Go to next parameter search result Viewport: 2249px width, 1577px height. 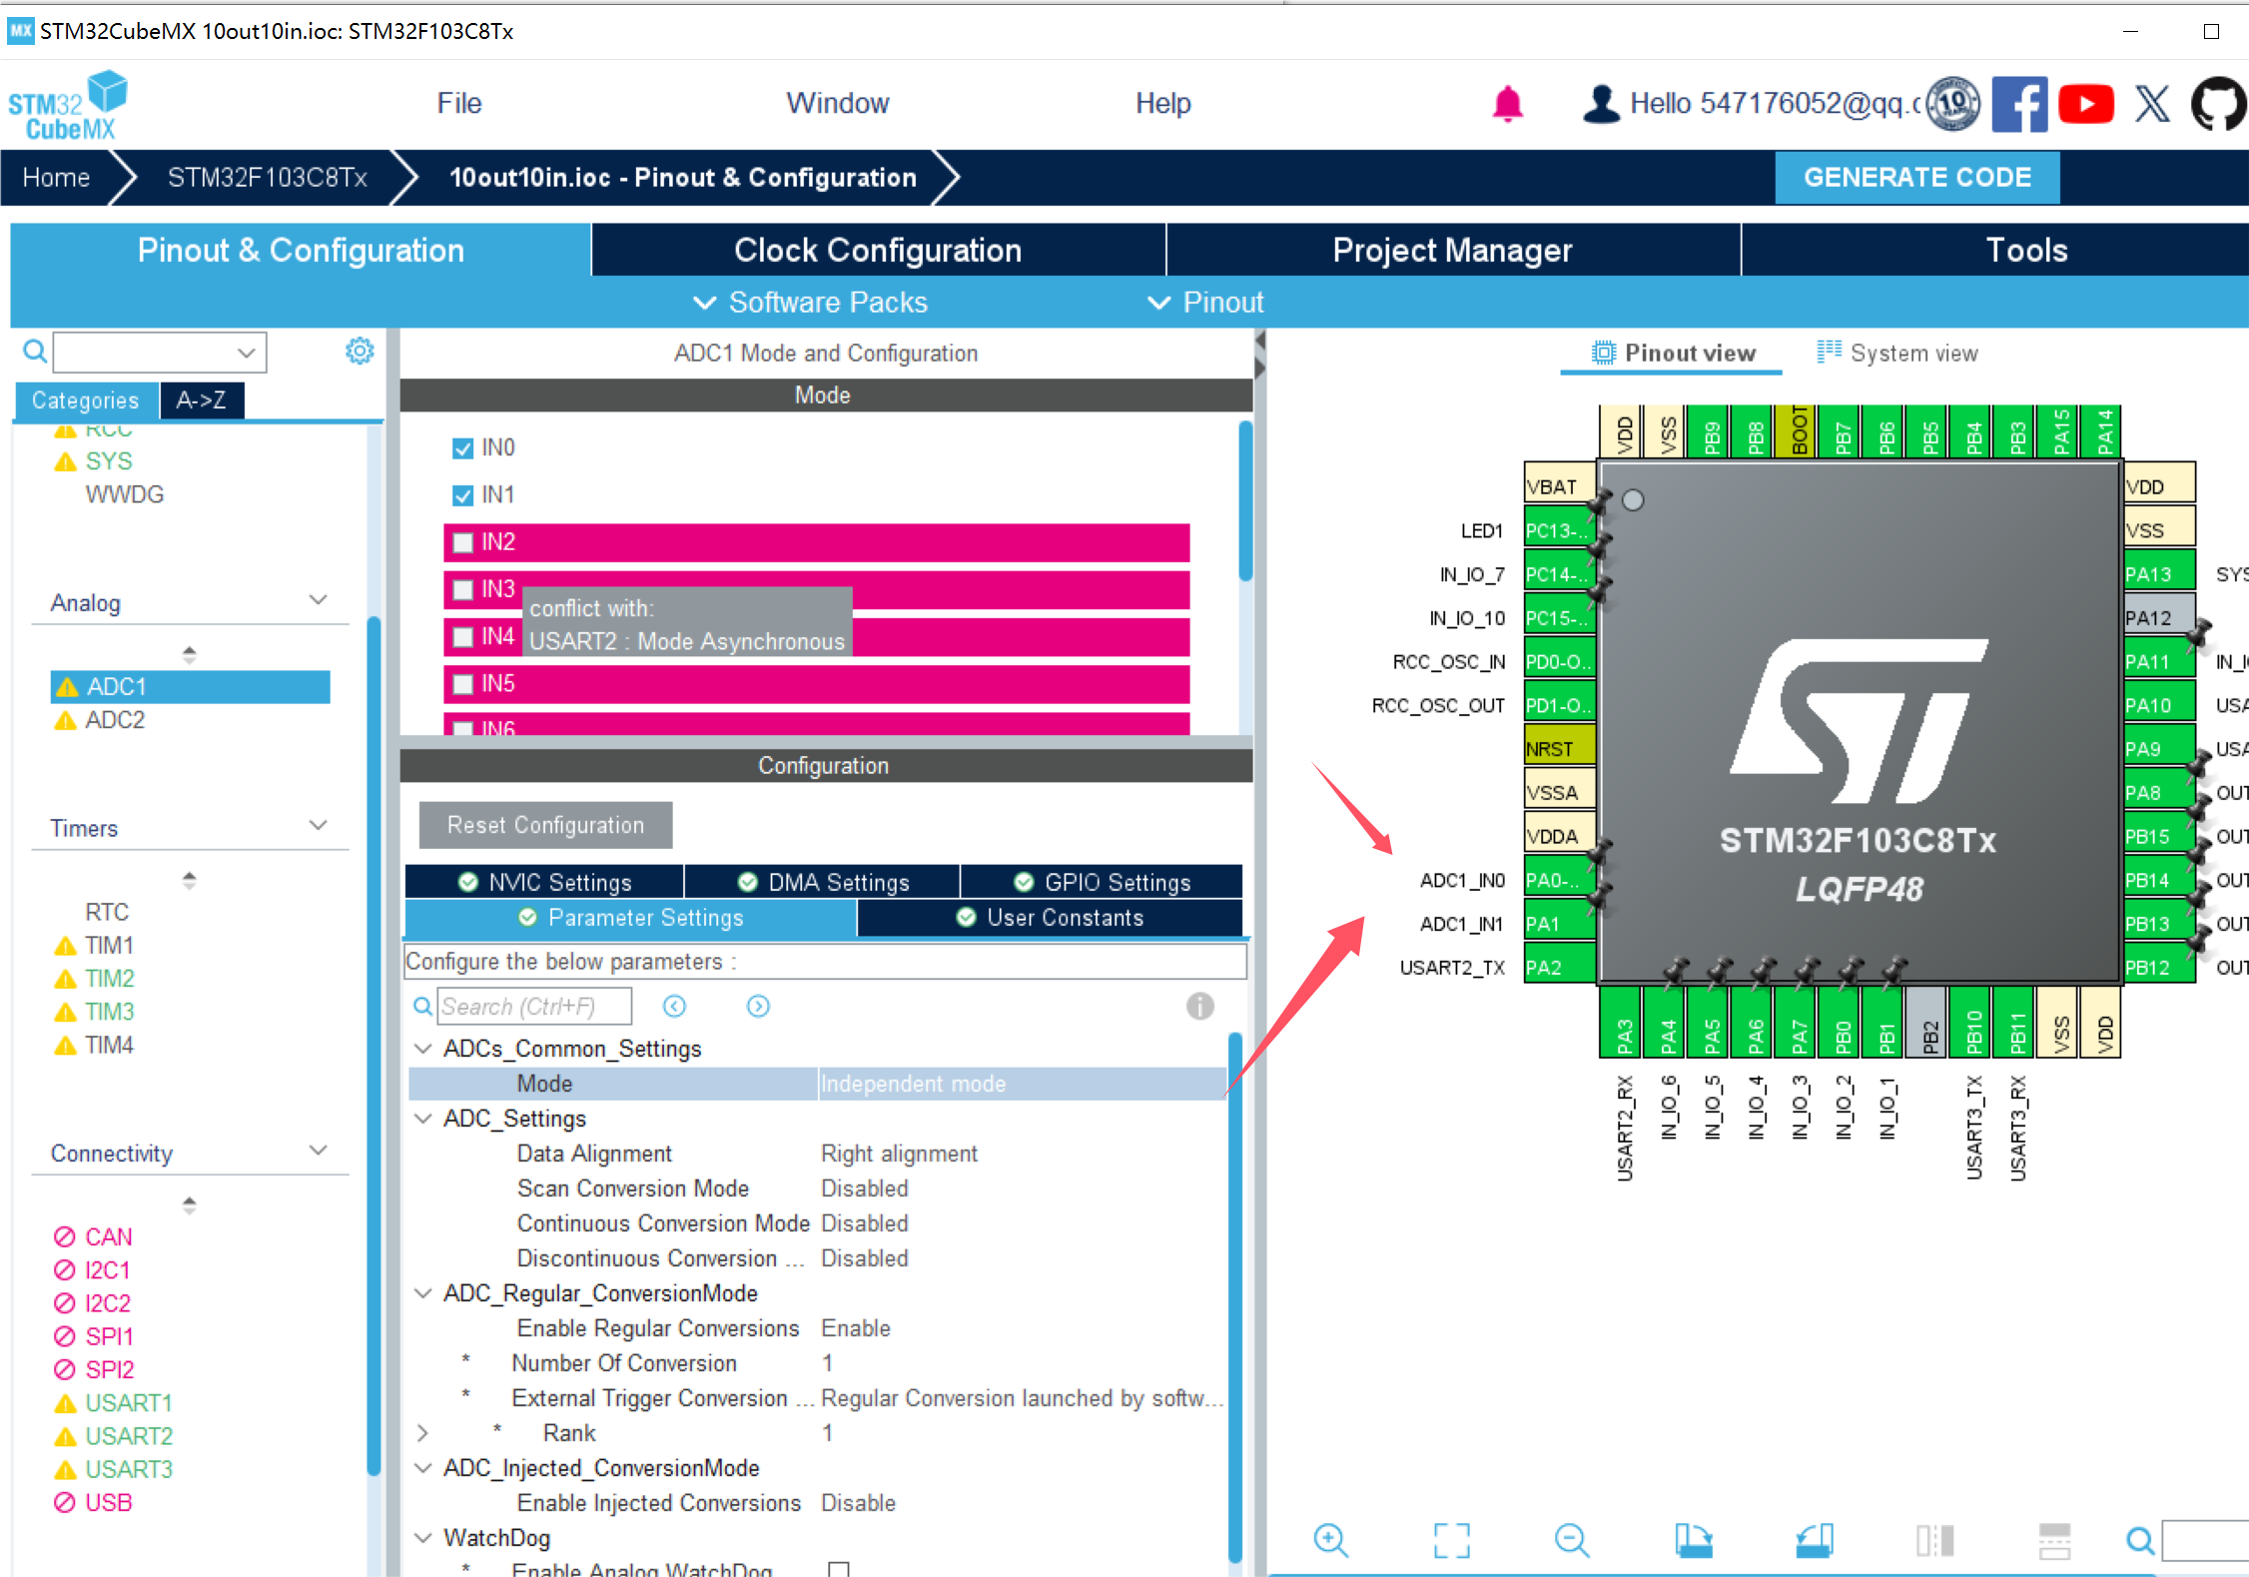click(x=758, y=1006)
